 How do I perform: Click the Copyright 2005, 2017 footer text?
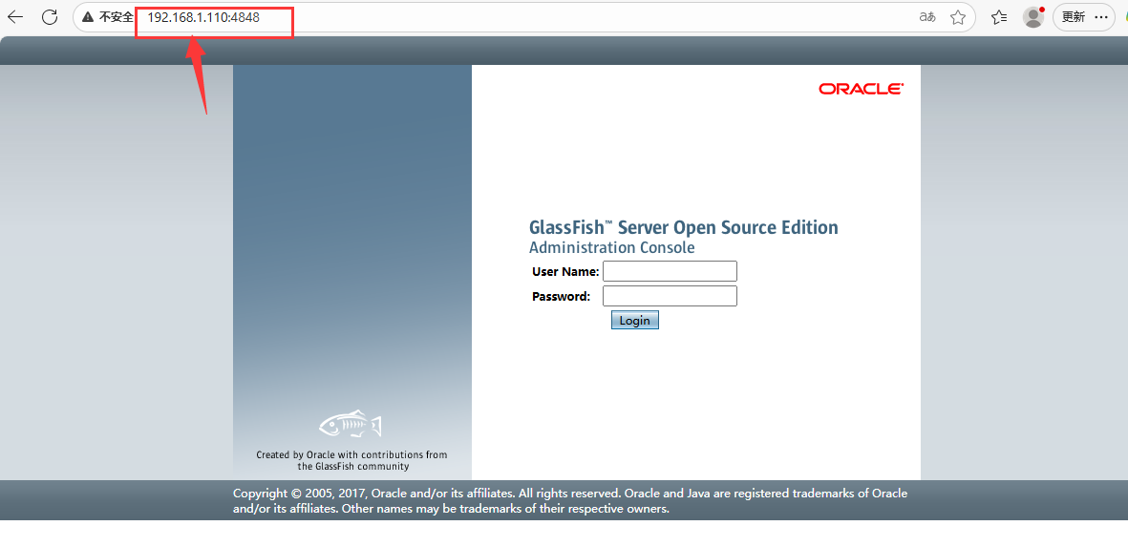click(570, 501)
